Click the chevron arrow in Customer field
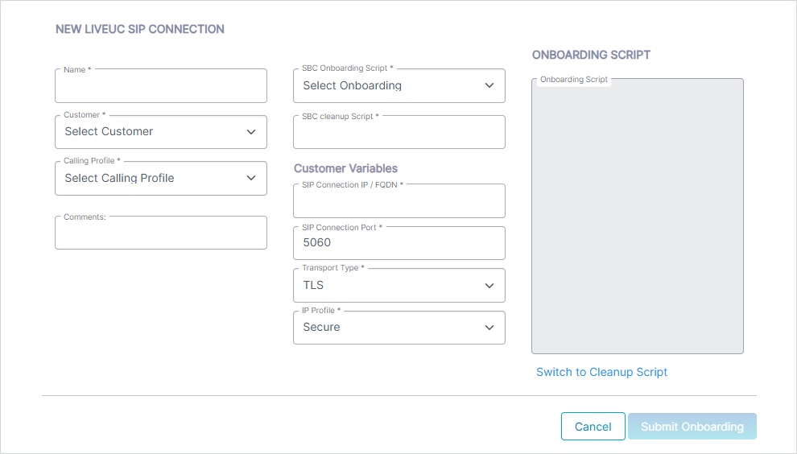797x454 pixels. [x=251, y=132]
